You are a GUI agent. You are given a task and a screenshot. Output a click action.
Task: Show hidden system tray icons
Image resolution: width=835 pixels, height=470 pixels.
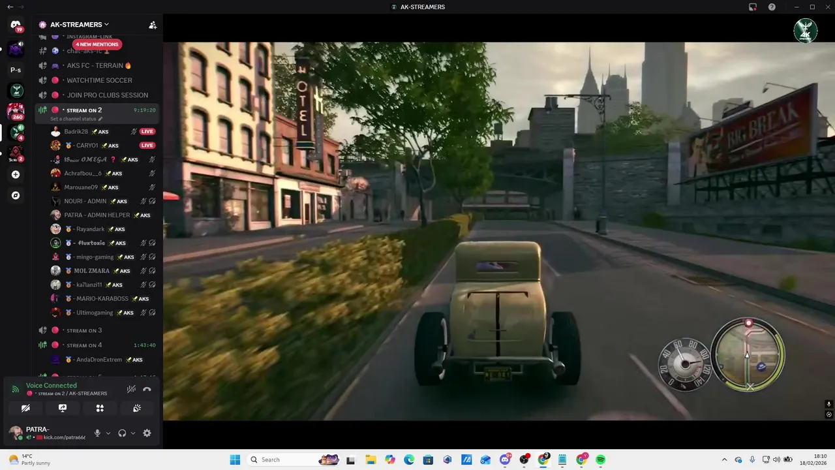pyautogui.click(x=725, y=460)
